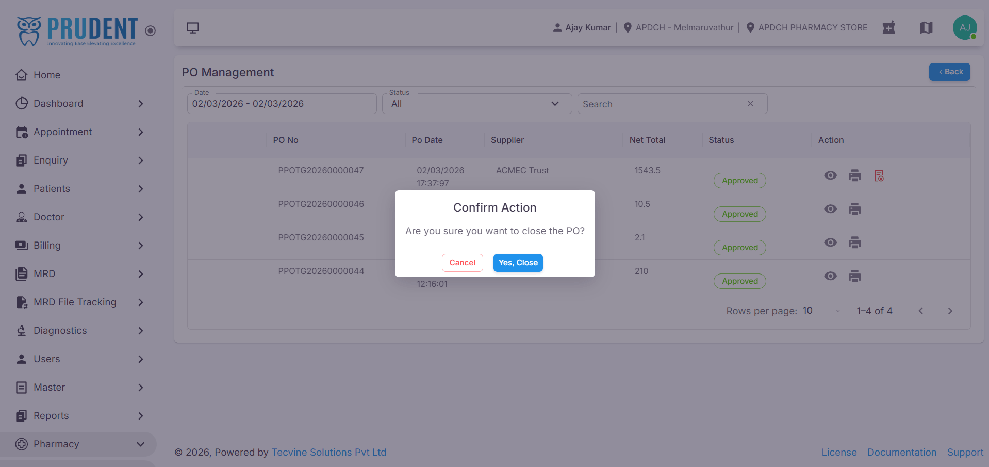Open the Status All dropdown
Screen dimensions: 989x467
point(477,104)
